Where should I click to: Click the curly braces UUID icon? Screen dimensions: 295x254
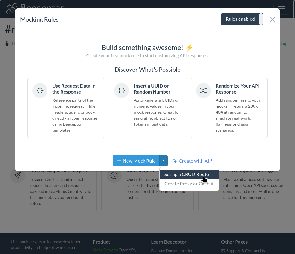coord(122,91)
